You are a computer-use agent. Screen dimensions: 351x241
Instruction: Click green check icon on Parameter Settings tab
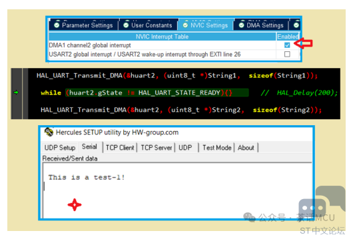coord(57,25)
